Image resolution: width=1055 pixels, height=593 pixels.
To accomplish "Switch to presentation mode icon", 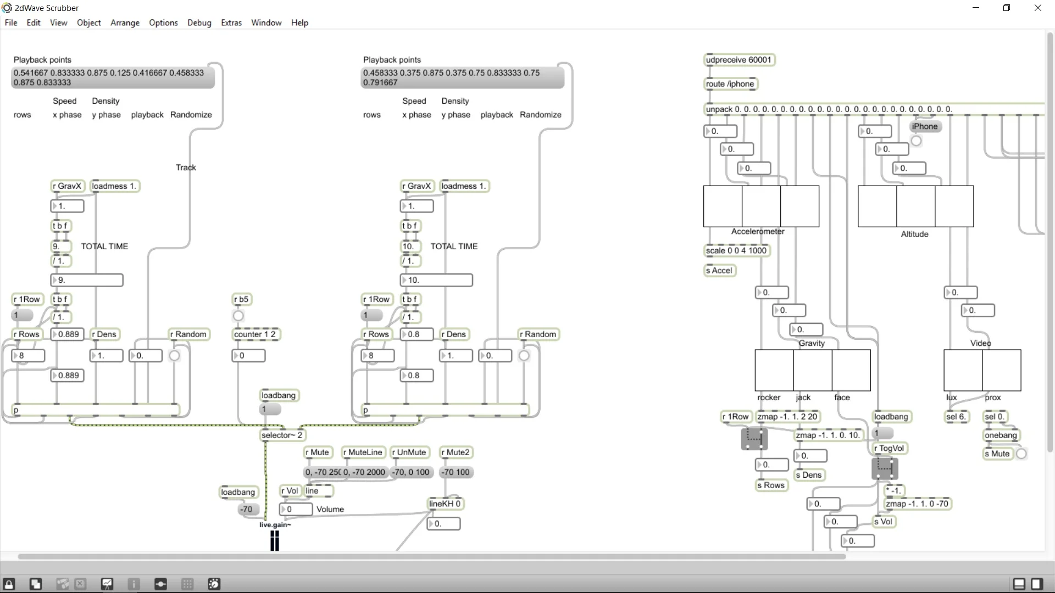I will click(107, 584).
